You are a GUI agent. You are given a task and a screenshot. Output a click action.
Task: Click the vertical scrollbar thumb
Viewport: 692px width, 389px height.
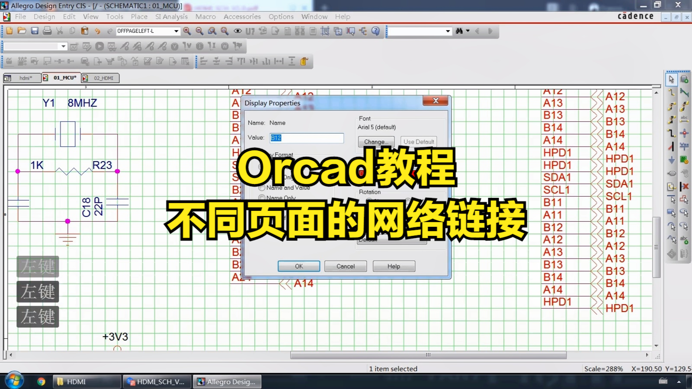pos(657,247)
